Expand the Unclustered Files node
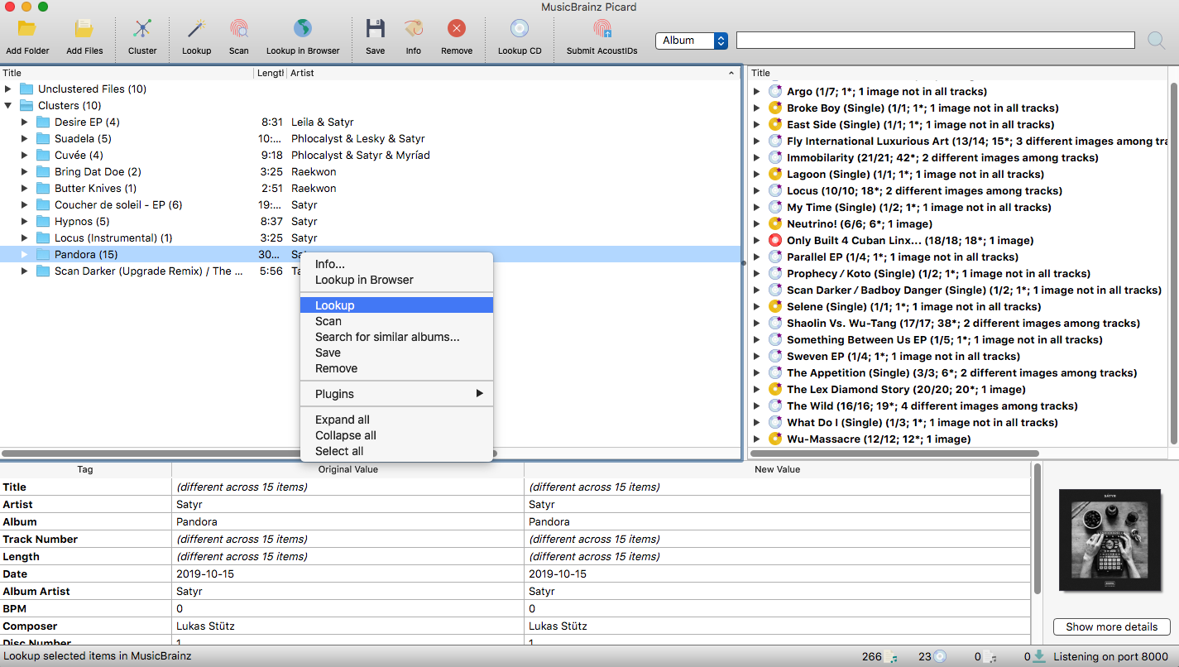Viewport: 1179px width, 667px height. coord(8,89)
